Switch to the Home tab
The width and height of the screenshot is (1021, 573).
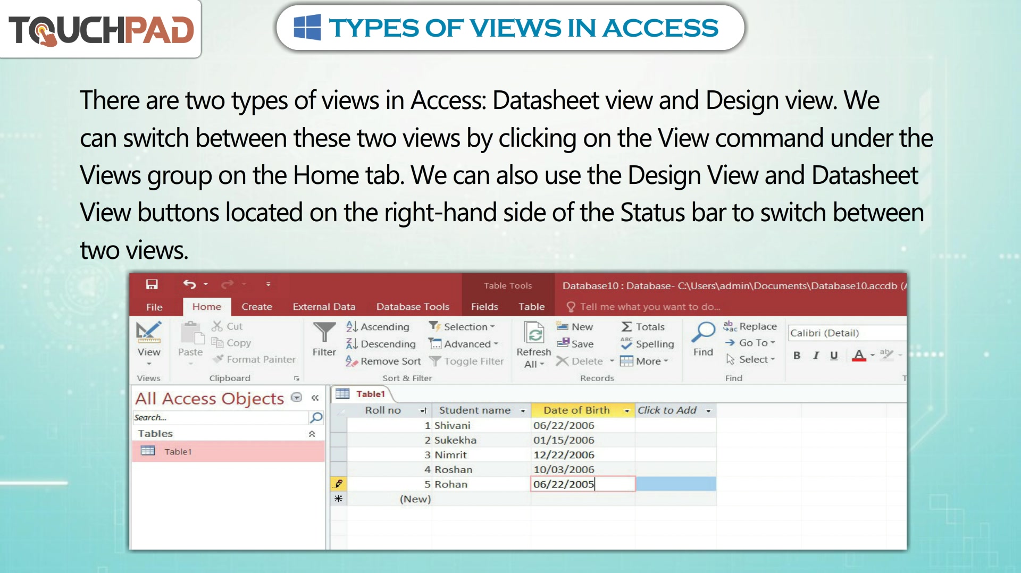click(x=206, y=307)
